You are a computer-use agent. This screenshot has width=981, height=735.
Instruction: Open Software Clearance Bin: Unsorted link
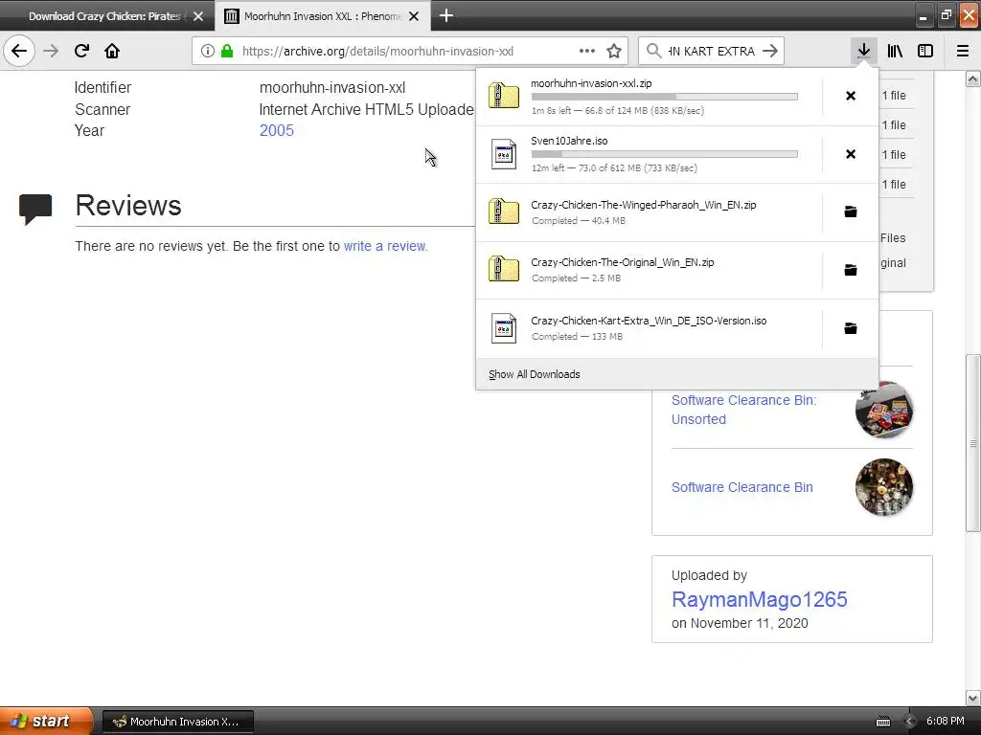click(743, 410)
